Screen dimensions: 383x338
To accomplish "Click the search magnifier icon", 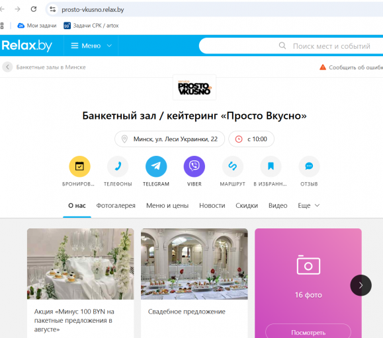I will (282, 46).
